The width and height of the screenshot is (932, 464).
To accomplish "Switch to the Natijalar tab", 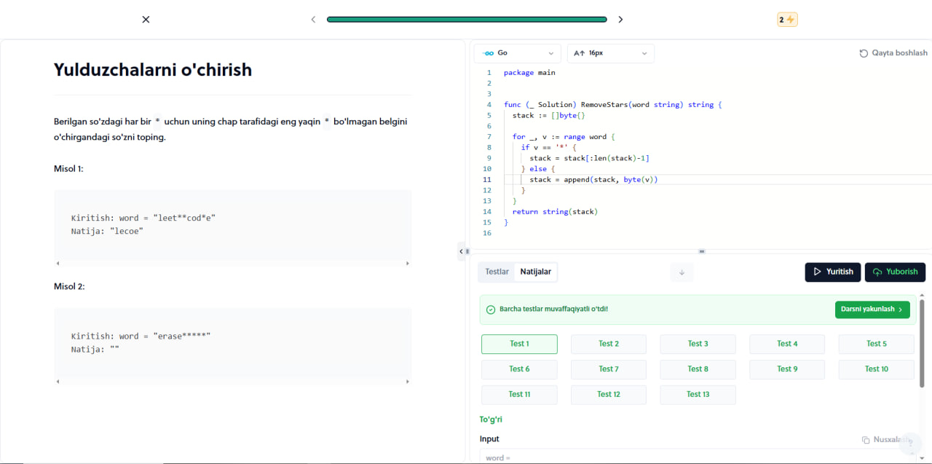I will (535, 272).
